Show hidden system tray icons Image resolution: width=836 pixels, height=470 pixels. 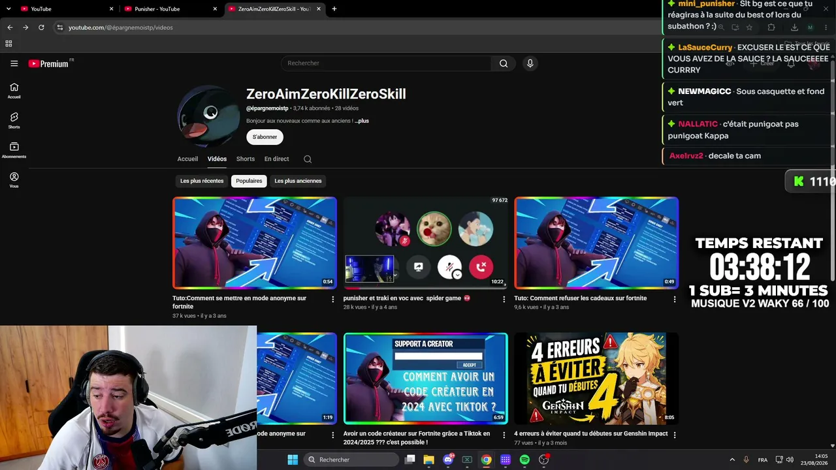732,460
